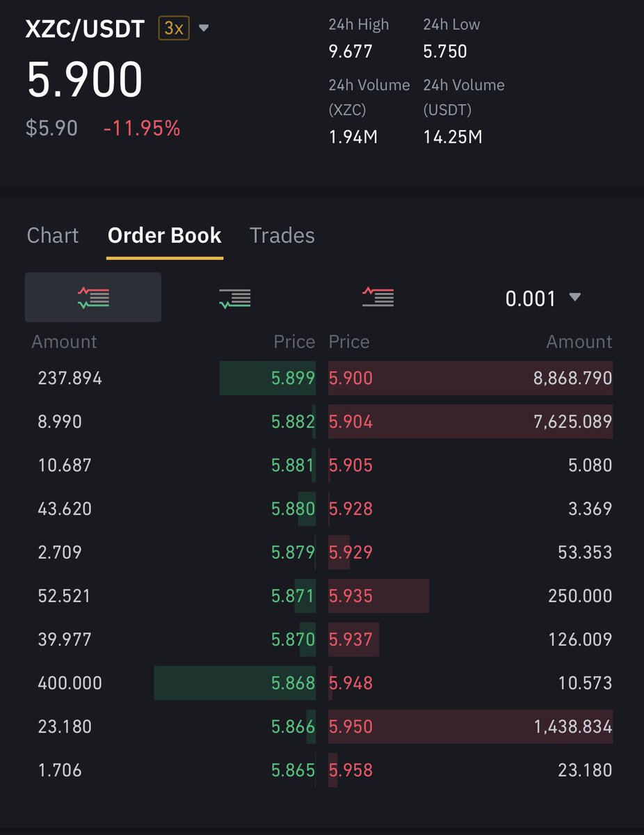Tap ask amount 5.080

(590, 466)
